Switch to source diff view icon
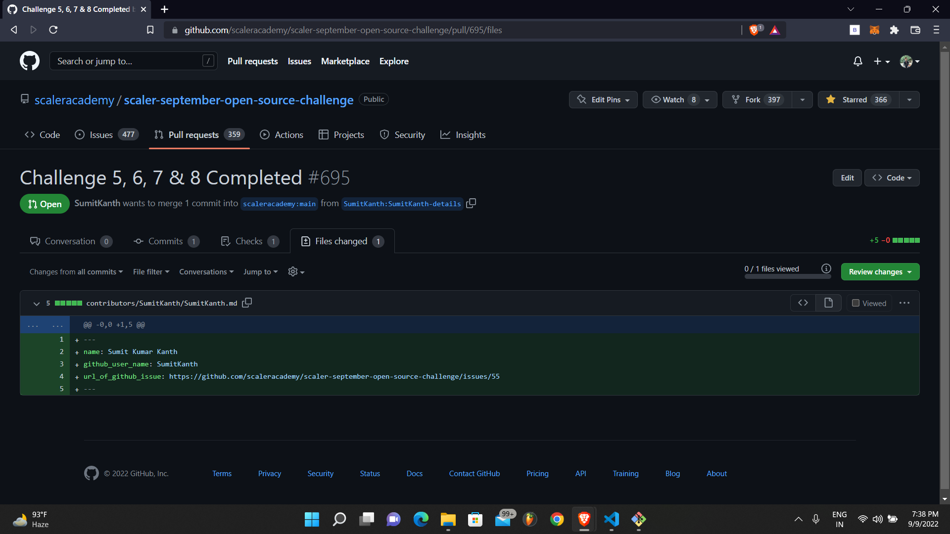 tap(803, 303)
